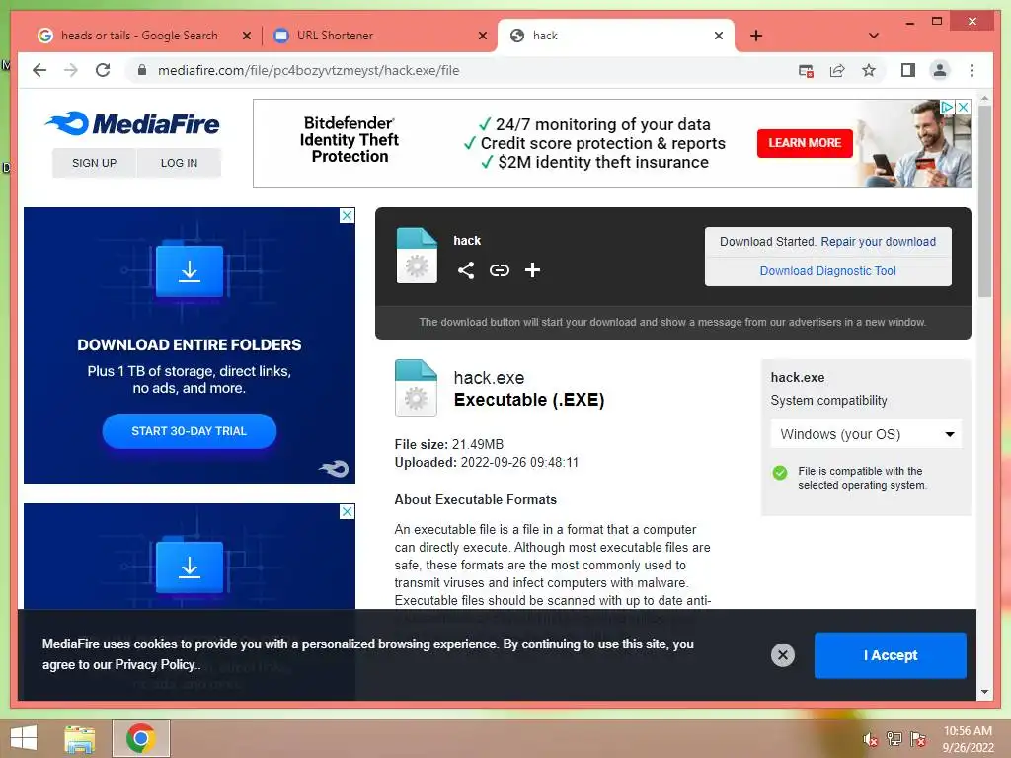Screen dimensions: 1011x758
Task: Click the SIGN UP button
Action: click(94, 163)
